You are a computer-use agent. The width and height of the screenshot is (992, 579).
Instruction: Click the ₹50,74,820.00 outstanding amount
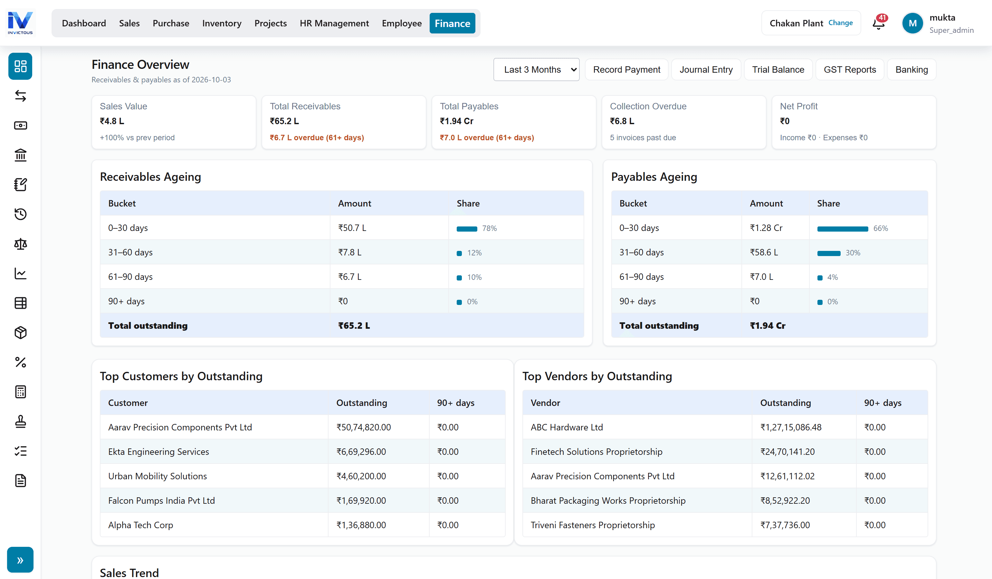[x=363, y=427]
